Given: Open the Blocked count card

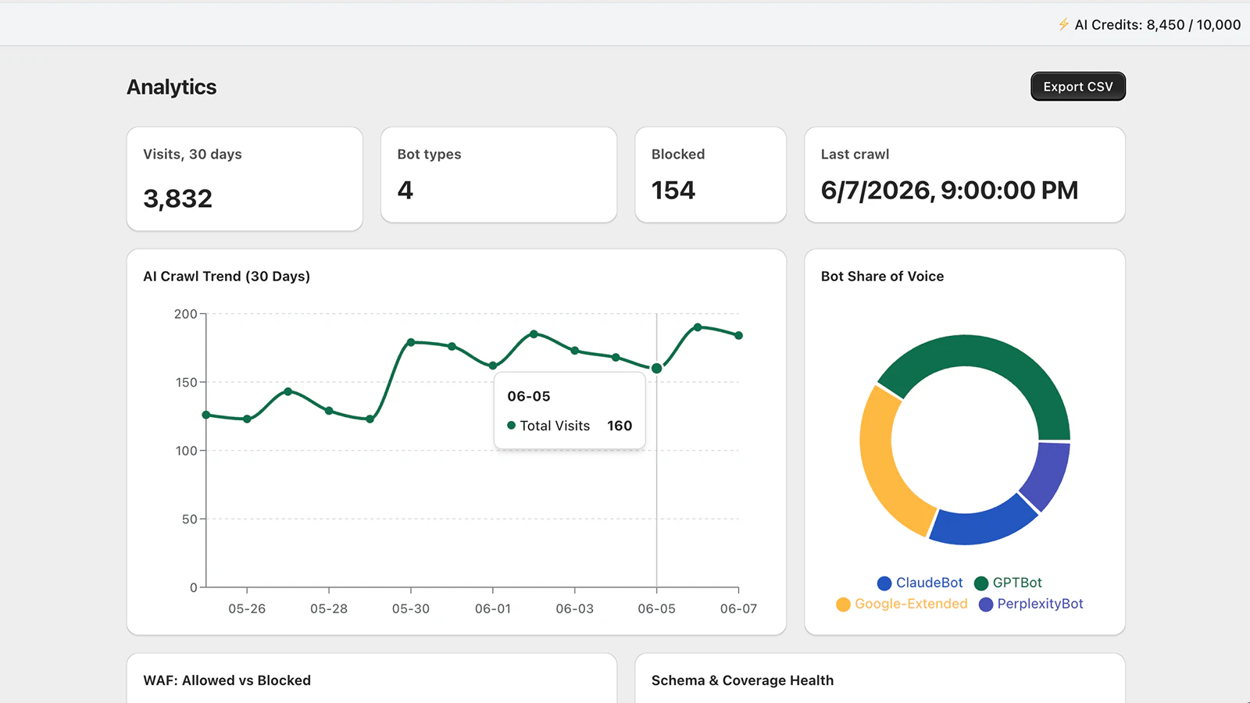Looking at the screenshot, I should [710, 175].
